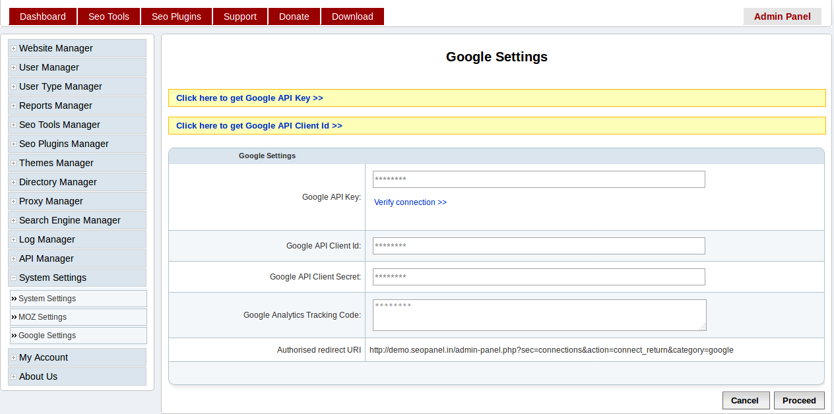
Task: Select the Website Manager menu label
Action: pos(56,49)
